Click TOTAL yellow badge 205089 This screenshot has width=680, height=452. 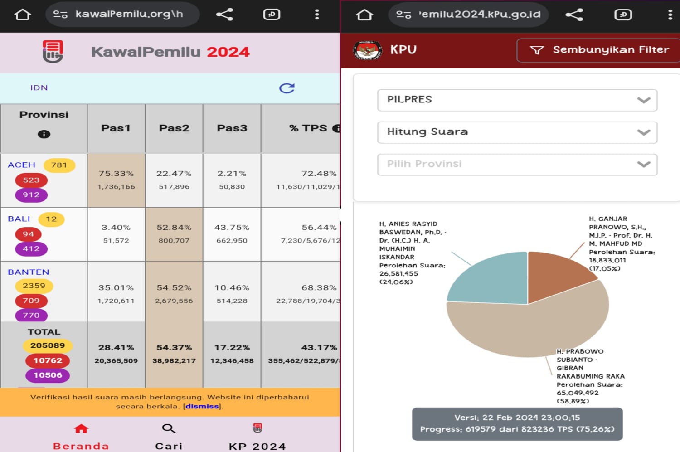pos(48,345)
